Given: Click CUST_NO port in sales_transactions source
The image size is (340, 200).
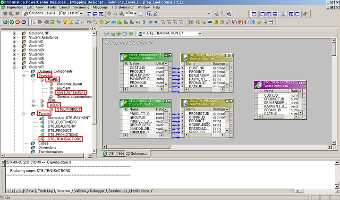Looking at the screenshot, I should 137,68.
